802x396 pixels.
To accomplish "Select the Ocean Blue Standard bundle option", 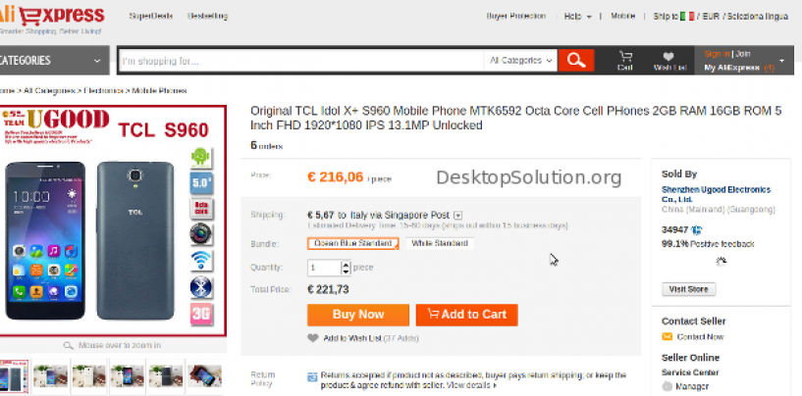I will (352, 244).
